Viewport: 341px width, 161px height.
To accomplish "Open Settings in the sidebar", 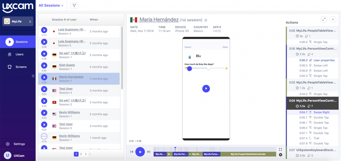I will pyautogui.click(x=18, y=144).
